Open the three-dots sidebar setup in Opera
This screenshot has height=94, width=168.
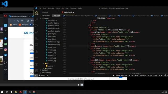[6, 75]
